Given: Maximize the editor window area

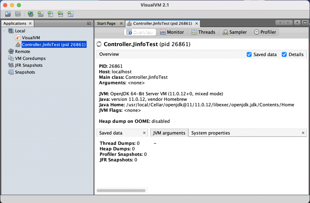Looking at the screenshot, I should (305, 22).
